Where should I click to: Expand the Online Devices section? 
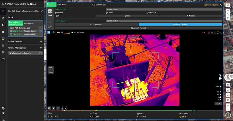pyautogui.click(x=41, y=41)
